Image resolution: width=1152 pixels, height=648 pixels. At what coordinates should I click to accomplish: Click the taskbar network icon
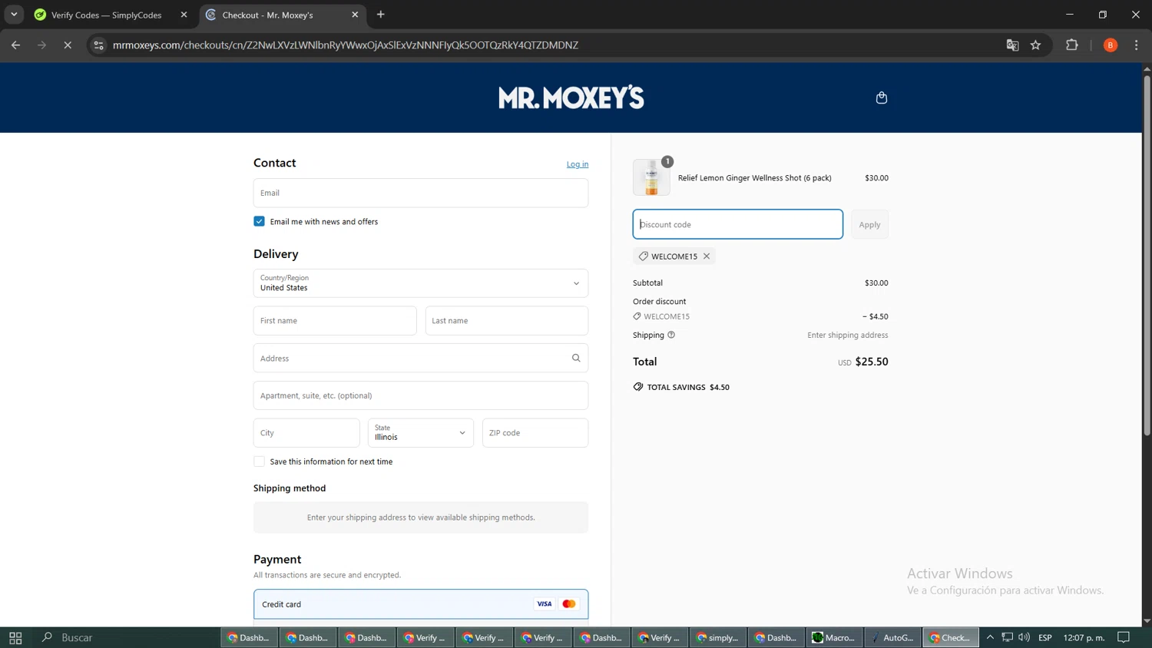point(1007,637)
